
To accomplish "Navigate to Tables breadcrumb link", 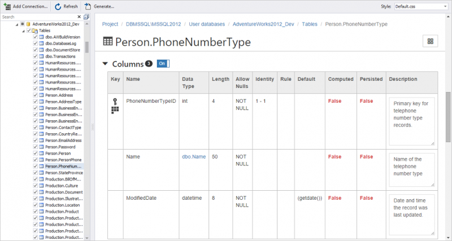I will [310, 24].
